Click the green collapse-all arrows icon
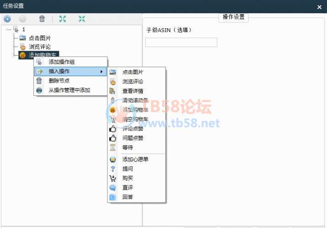Viewport: 327px width, 228px height. coord(82,19)
